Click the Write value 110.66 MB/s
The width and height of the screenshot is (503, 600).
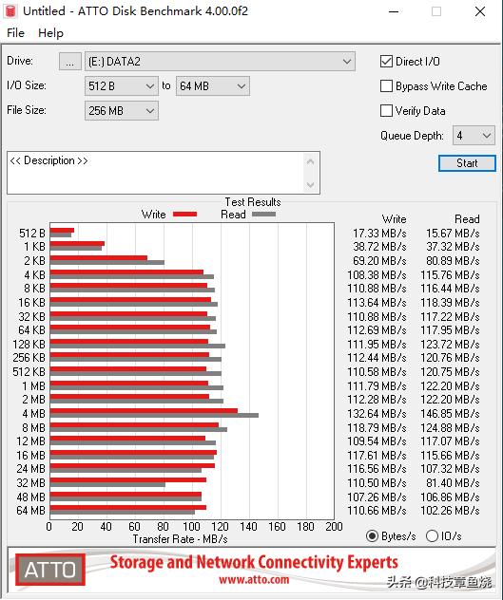click(377, 511)
